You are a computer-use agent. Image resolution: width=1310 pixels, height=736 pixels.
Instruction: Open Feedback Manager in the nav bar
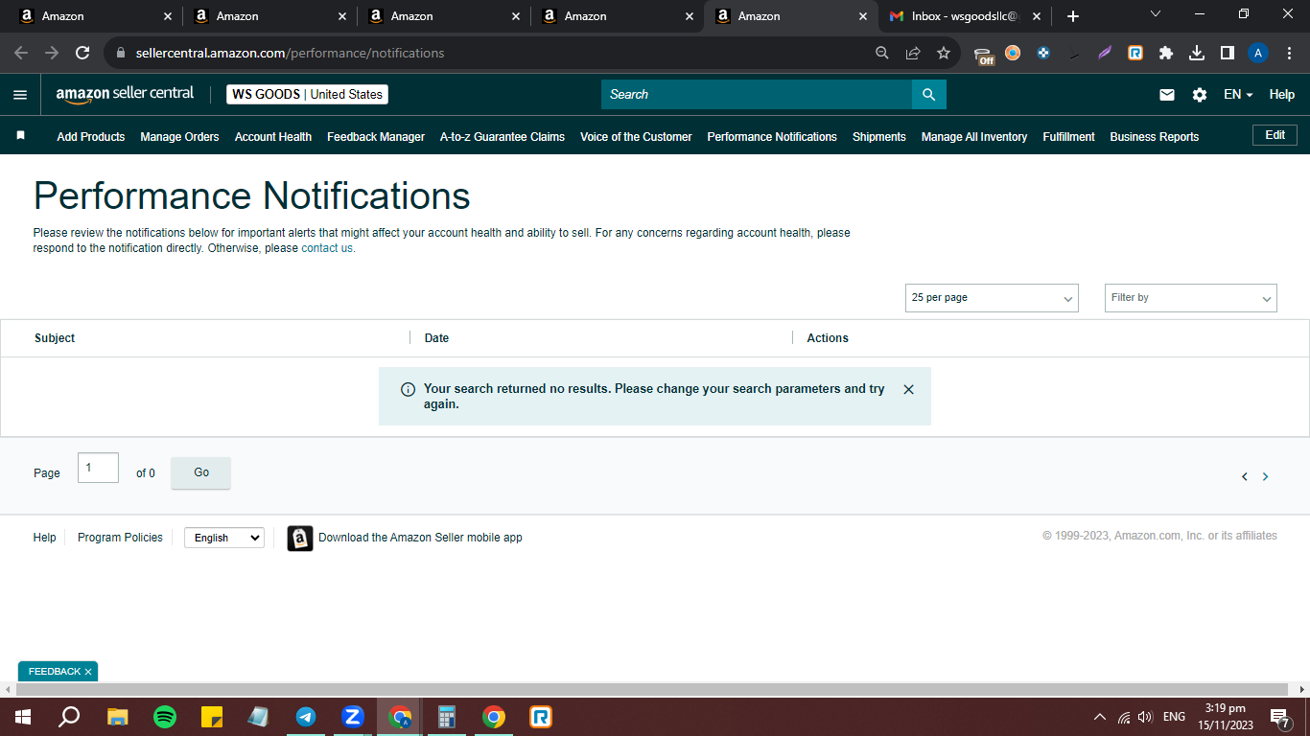coord(376,137)
